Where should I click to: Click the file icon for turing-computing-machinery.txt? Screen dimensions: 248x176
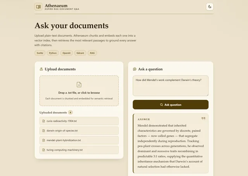43,150
